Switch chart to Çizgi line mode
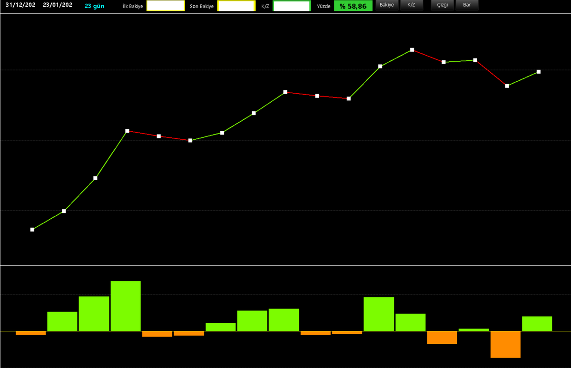Screen dimensions: 571x368 pos(443,5)
